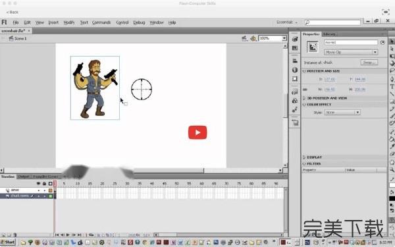Select the Zoom magnifier tool
This screenshot has width=395, height=247.
coord(392,170)
